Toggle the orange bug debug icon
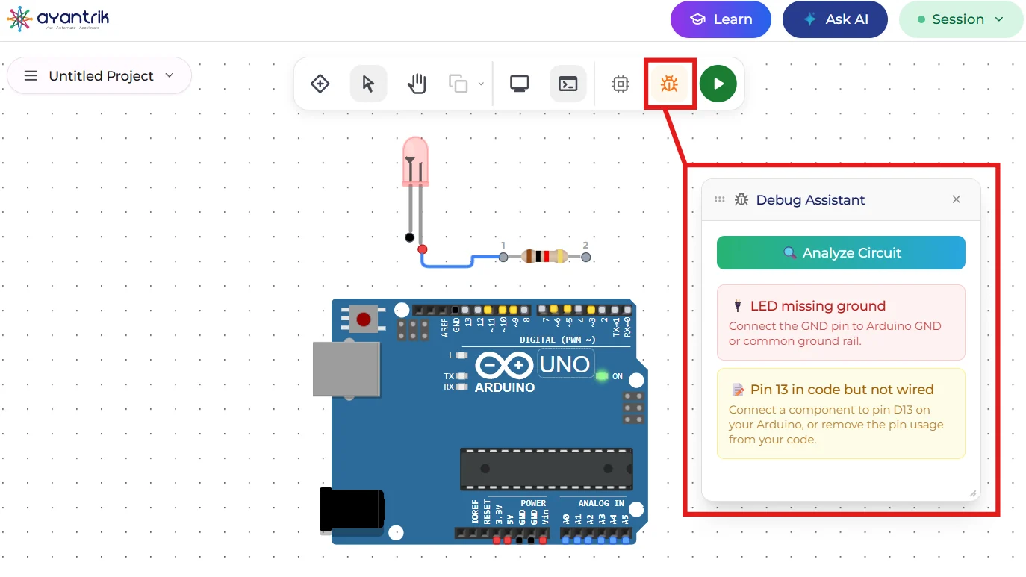 pos(669,84)
